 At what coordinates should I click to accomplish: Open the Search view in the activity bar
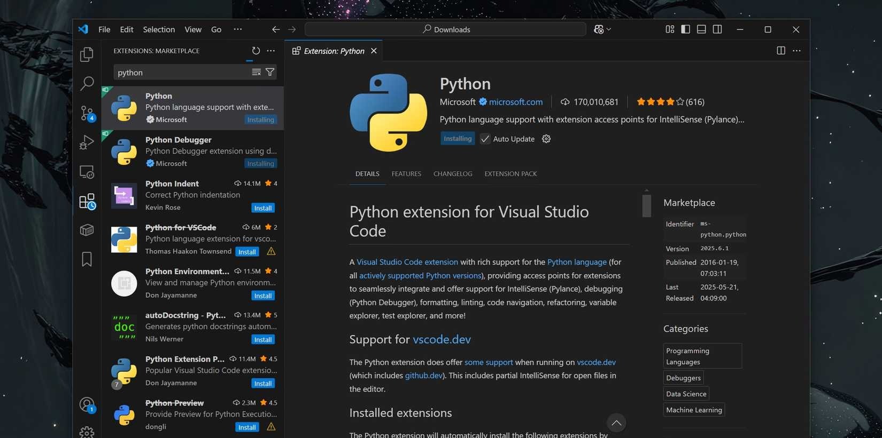pos(87,83)
